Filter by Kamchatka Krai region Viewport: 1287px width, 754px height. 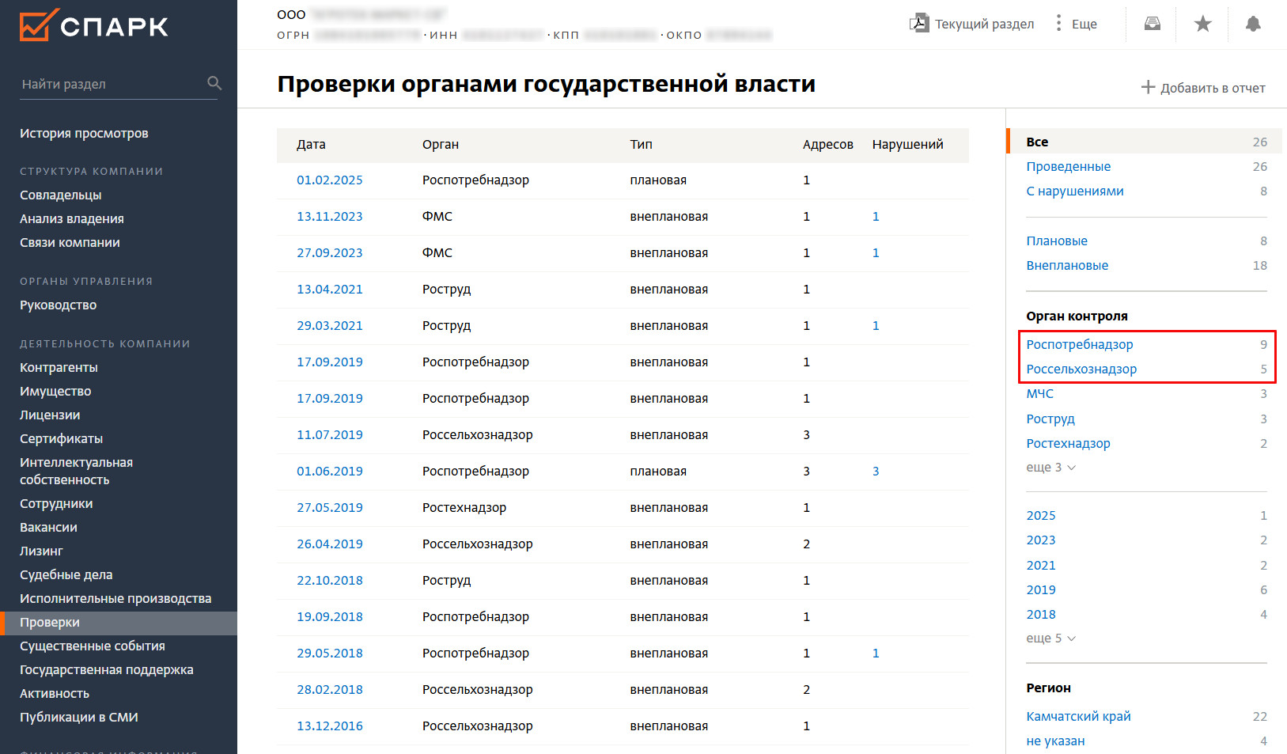click(1078, 716)
